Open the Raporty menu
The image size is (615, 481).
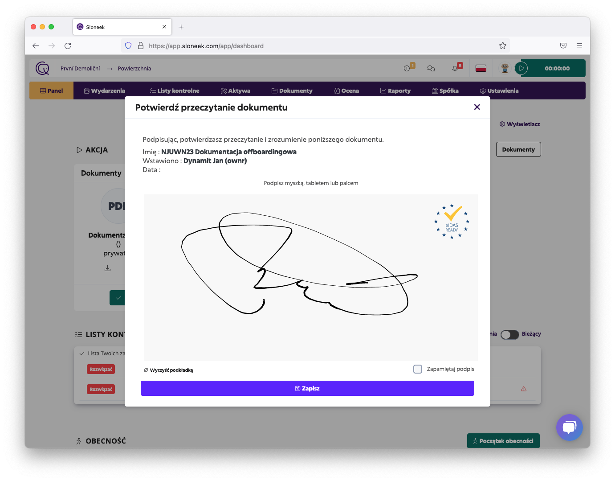pos(395,90)
